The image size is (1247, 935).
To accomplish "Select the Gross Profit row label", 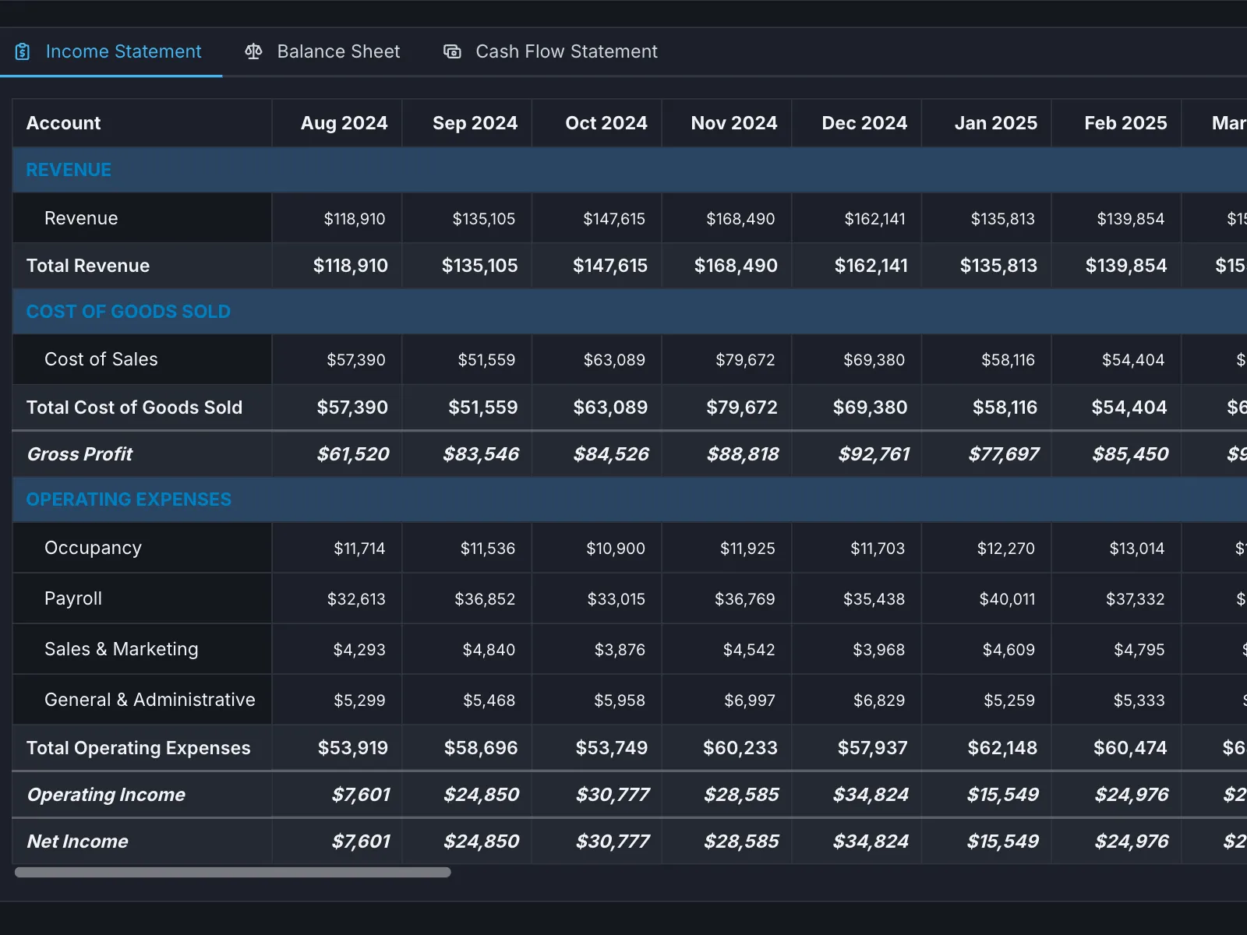I will (x=79, y=453).
